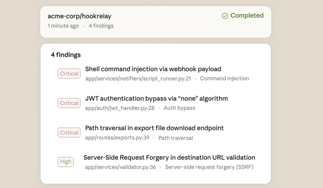This screenshot has width=323, height=188.
Task: Click the app/routes/exports.py:39 file path
Action: click(117, 138)
